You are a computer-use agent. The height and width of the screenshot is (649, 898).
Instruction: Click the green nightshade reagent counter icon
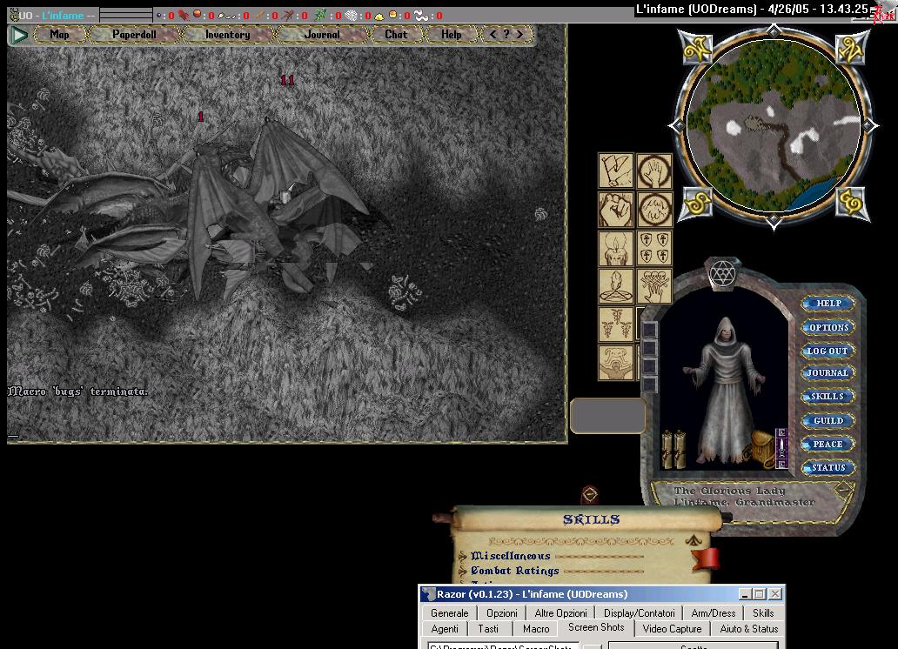[320, 16]
